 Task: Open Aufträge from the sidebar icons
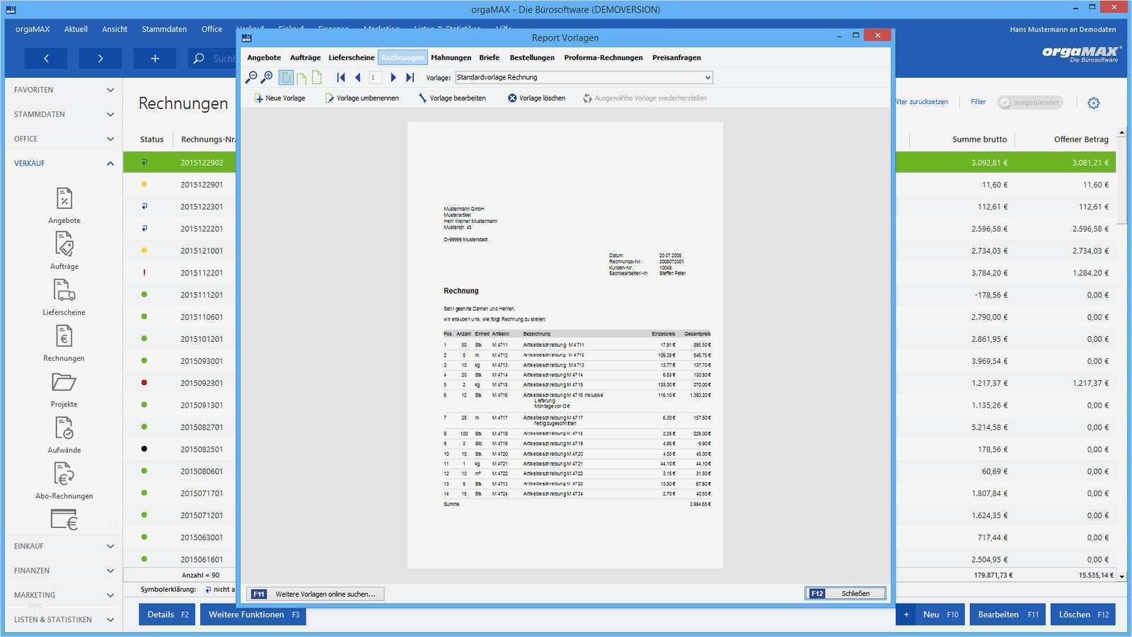click(64, 251)
